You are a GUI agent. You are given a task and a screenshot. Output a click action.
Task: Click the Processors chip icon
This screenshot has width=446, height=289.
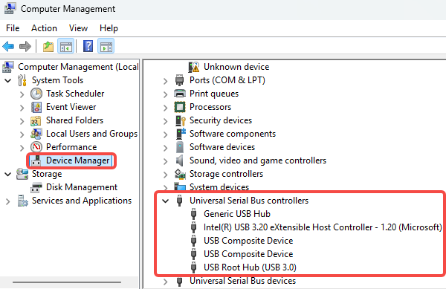tap(180, 107)
